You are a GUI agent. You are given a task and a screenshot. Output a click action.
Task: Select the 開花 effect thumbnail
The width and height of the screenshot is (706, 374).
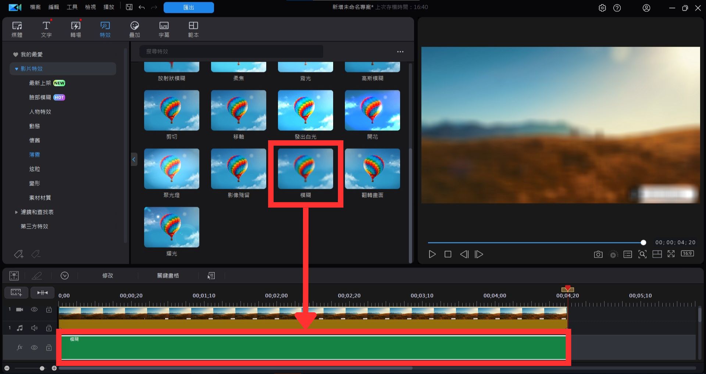[372, 110]
